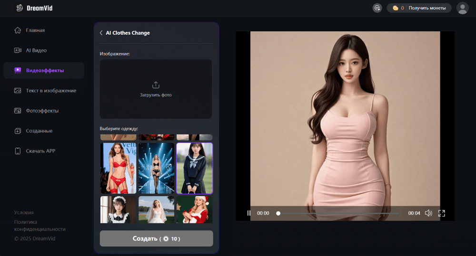476x256 pixels.
Task: Click the back arrow beside AI Clothes Change
Action: click(101, 33)
